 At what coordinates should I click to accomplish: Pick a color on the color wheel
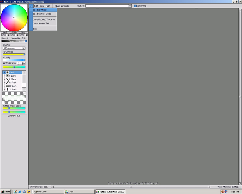point(14,17)
